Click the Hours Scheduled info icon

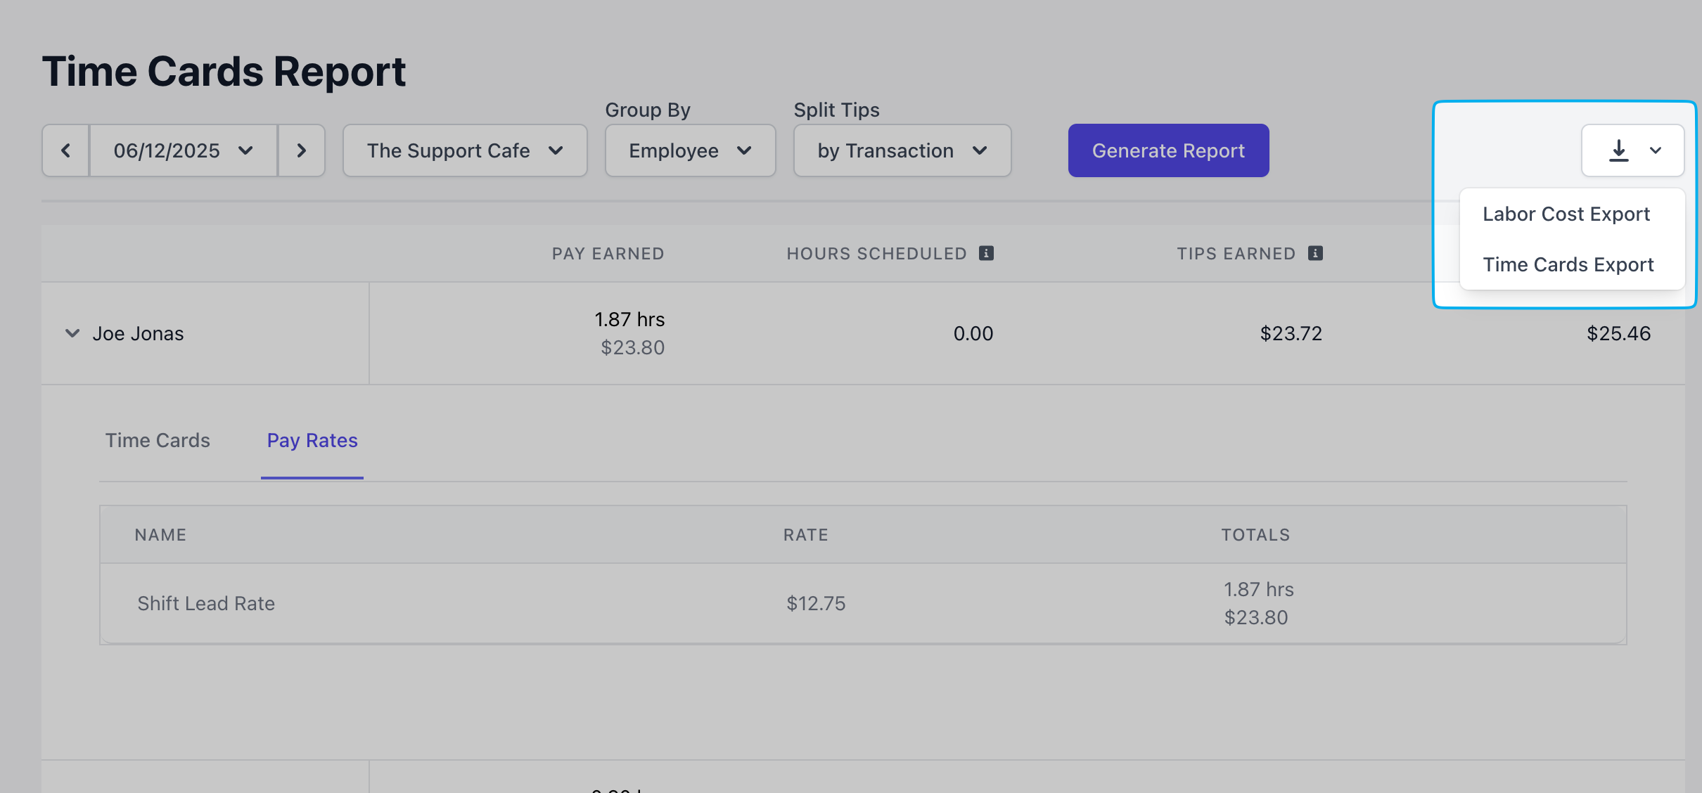986,253
